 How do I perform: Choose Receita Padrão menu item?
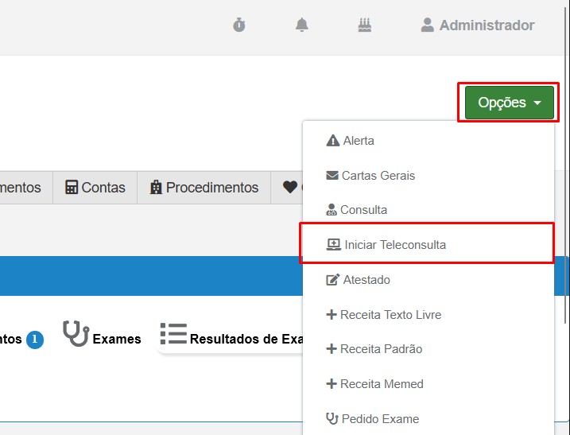[x=381, y=349]
